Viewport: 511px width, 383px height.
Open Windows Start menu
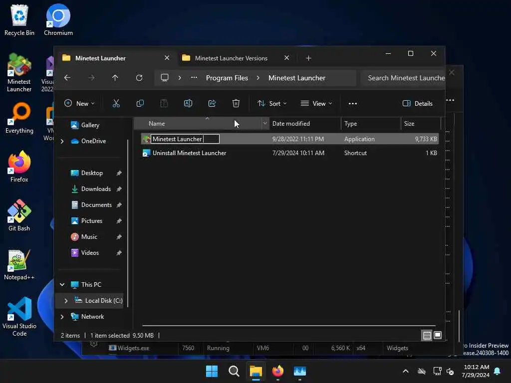click(212, 371)
